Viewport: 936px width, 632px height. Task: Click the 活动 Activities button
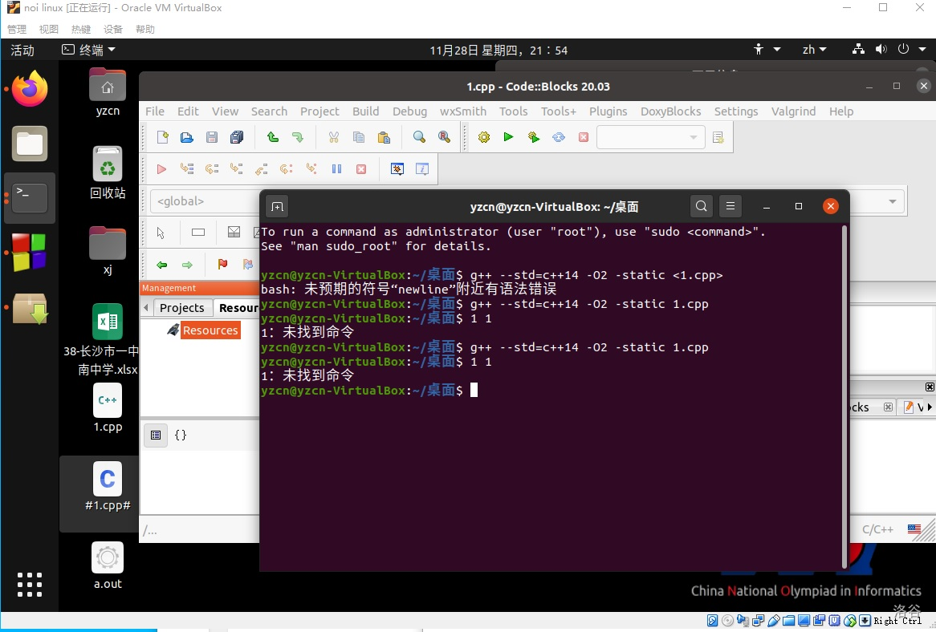coord(22,50)
